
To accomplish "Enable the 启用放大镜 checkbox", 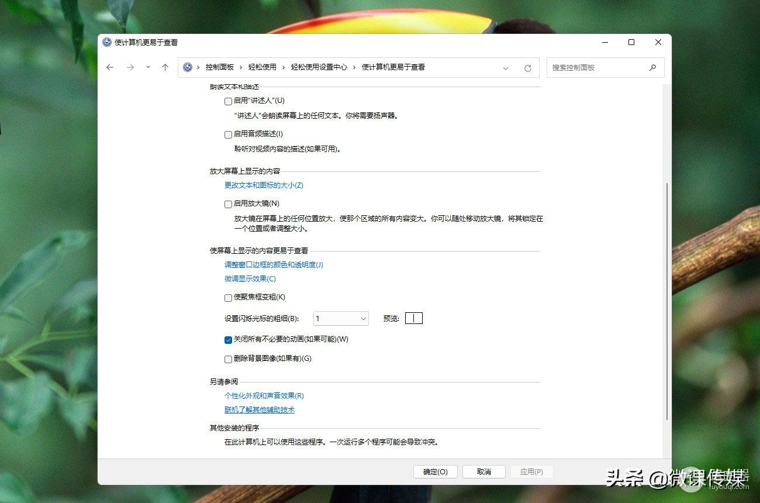I will click(x=229, y=204).
